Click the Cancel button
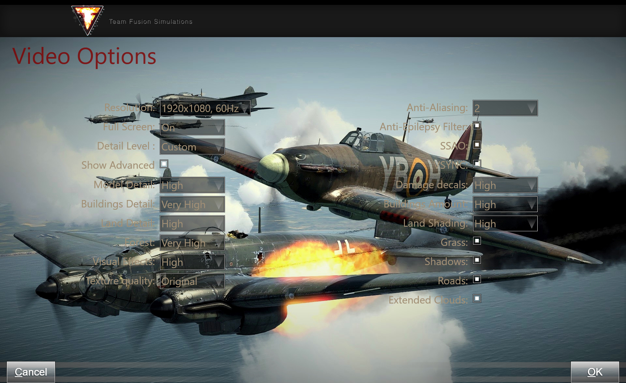Viewport: 626px width, 383px height. (x=31, y=372)
